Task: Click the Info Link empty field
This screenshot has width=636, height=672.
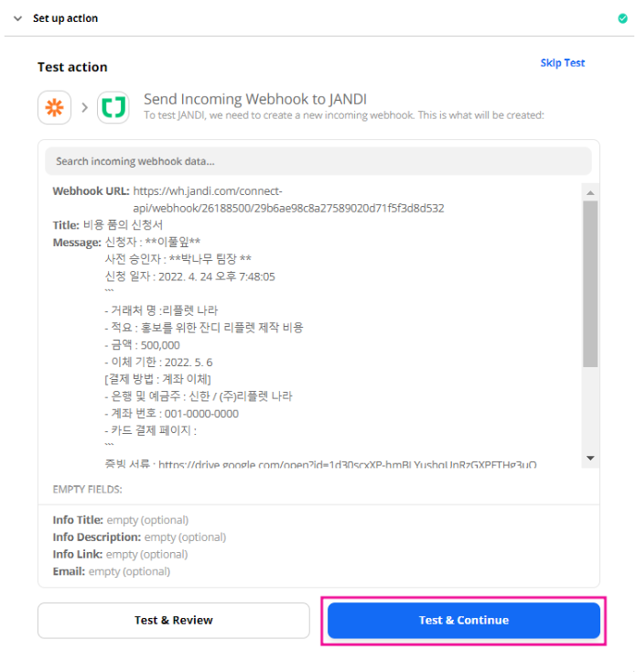Action: 119,555
